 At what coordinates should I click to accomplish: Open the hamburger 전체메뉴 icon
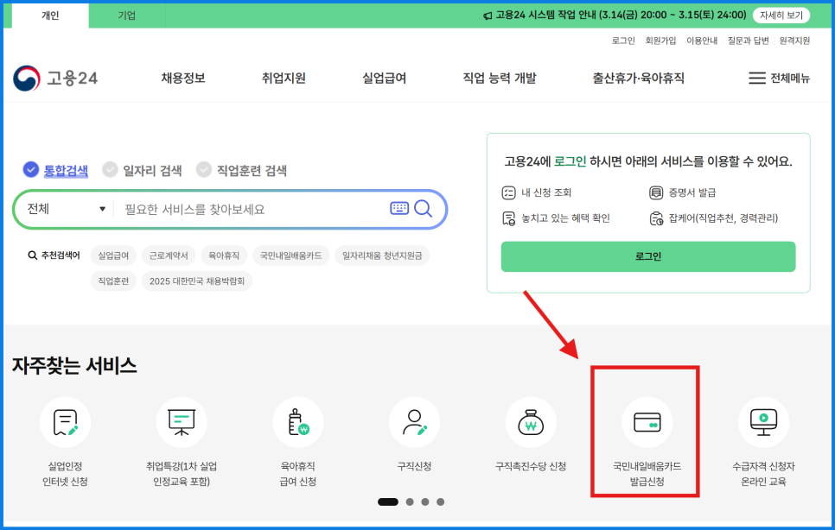[756, 79]
